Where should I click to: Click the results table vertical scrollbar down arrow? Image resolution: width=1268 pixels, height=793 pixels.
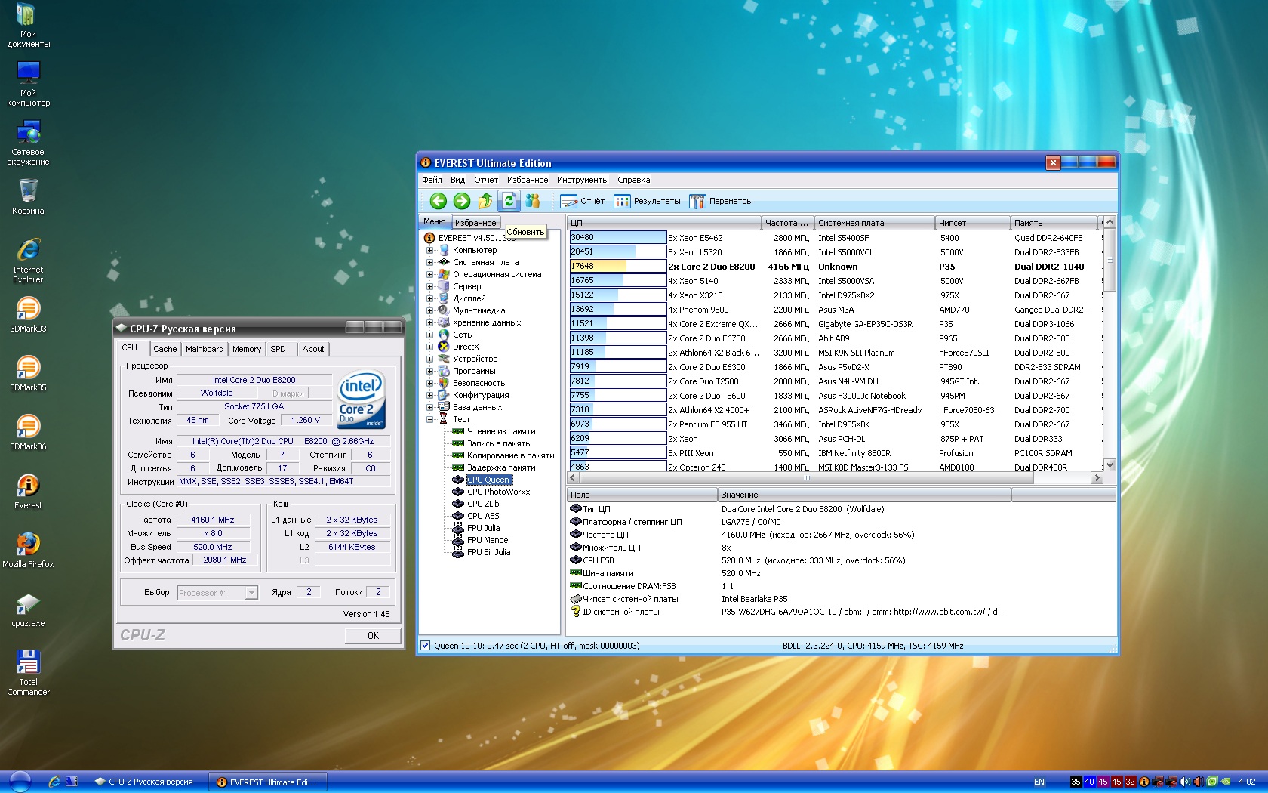[x=1109, y=465]
